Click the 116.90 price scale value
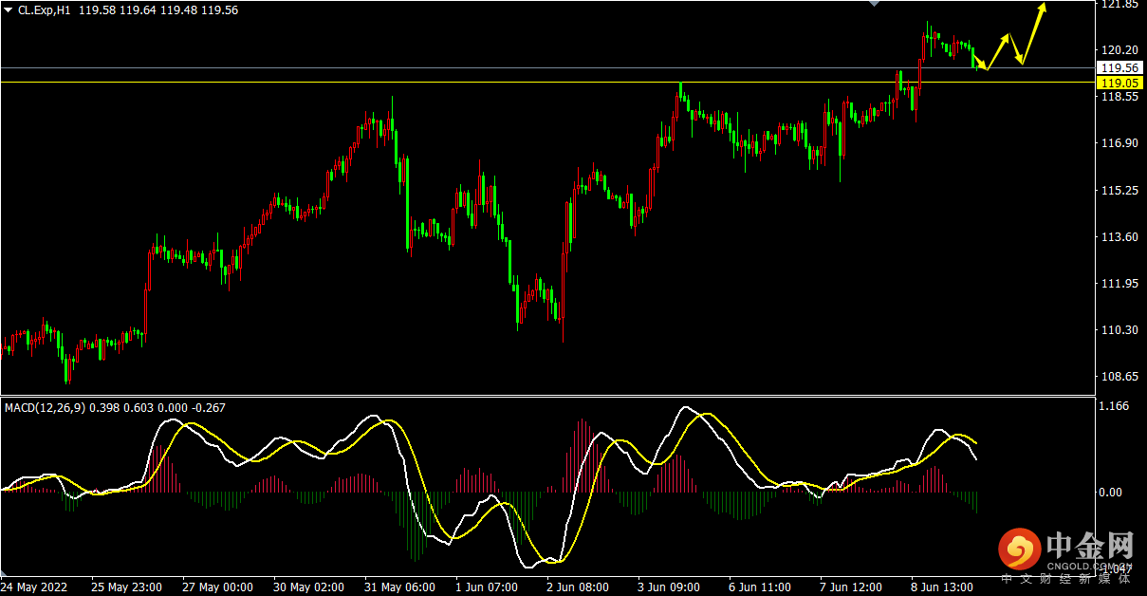1147x596 pixels. pos(1118,143)
